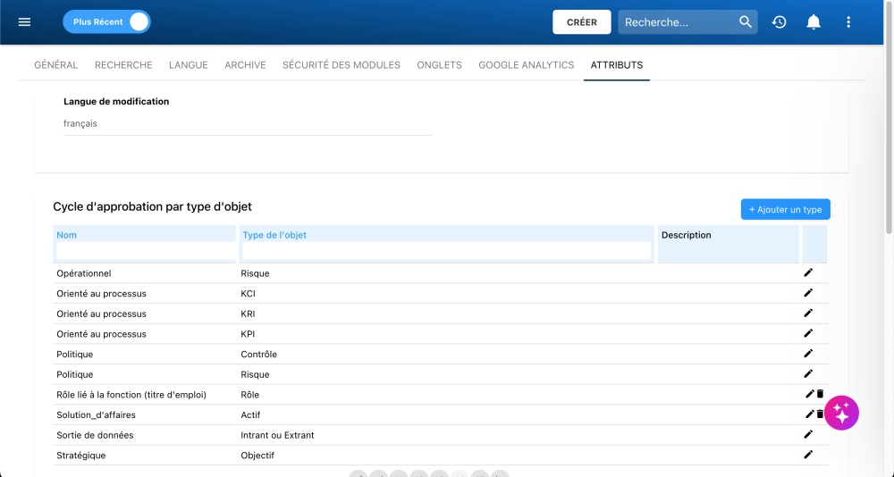This screenshot has width=894, height=477.
Task: Sort by the Nom column header
Action: coord(67,235)
